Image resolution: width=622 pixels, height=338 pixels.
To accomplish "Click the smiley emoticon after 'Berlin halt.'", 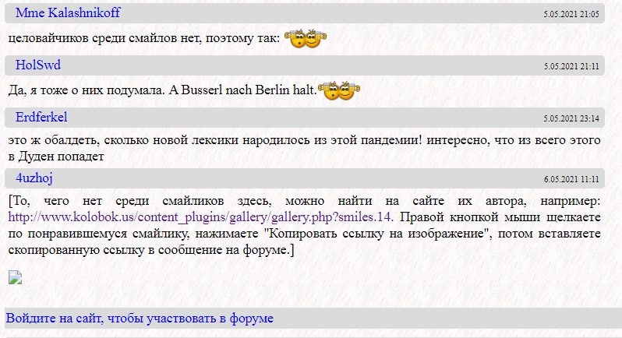I will pyautogui.click(x=339, y=90).
